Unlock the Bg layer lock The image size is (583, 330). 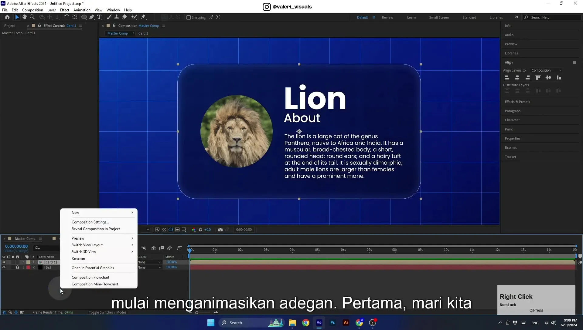click(17, 268)
